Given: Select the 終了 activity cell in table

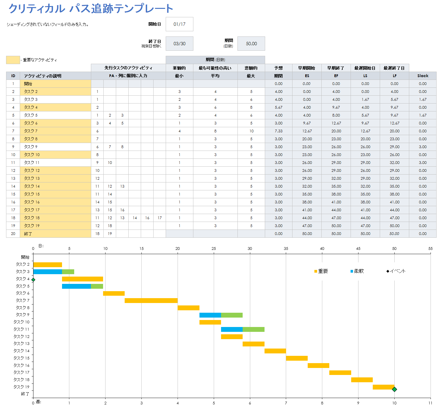Looking at the screenshot, I should coord(55,234).
